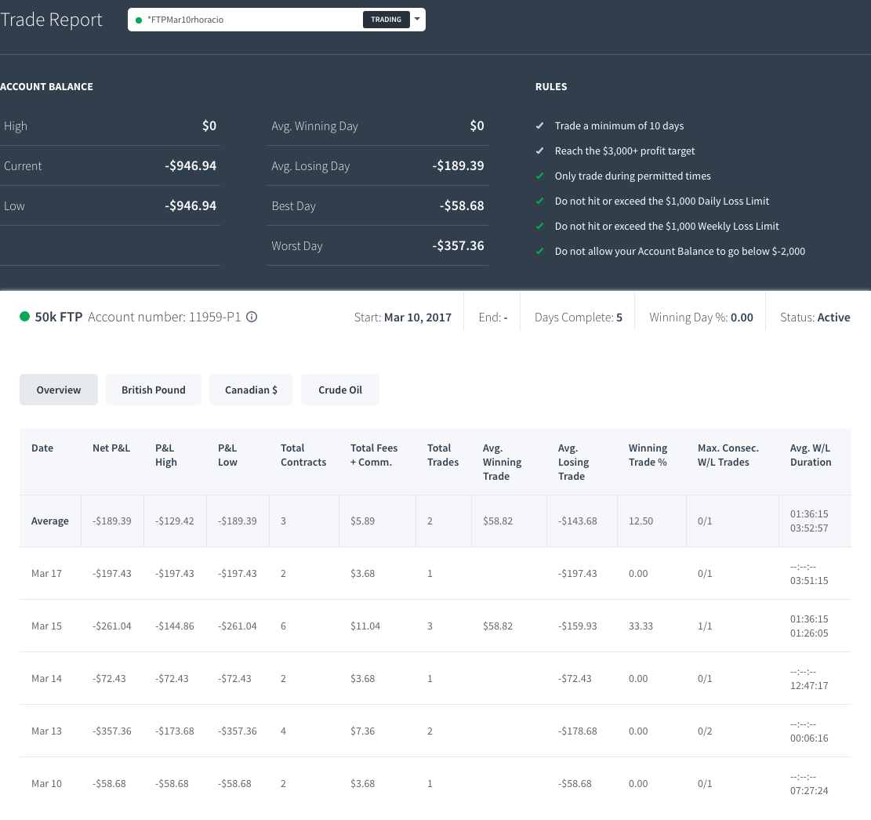Viewport: 871px width, 820px height.
Task: Select the Canadian $ tab
Action: point(251,390)
